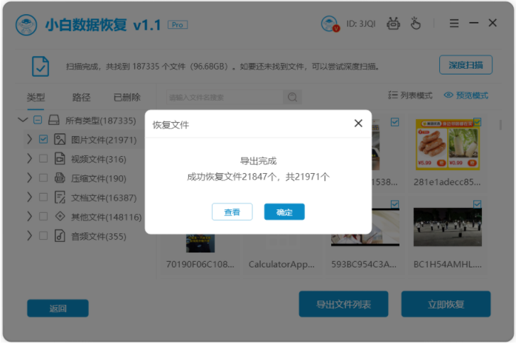Click 导出文件列表 button
The image size is (516, 344).
[343, 304]
